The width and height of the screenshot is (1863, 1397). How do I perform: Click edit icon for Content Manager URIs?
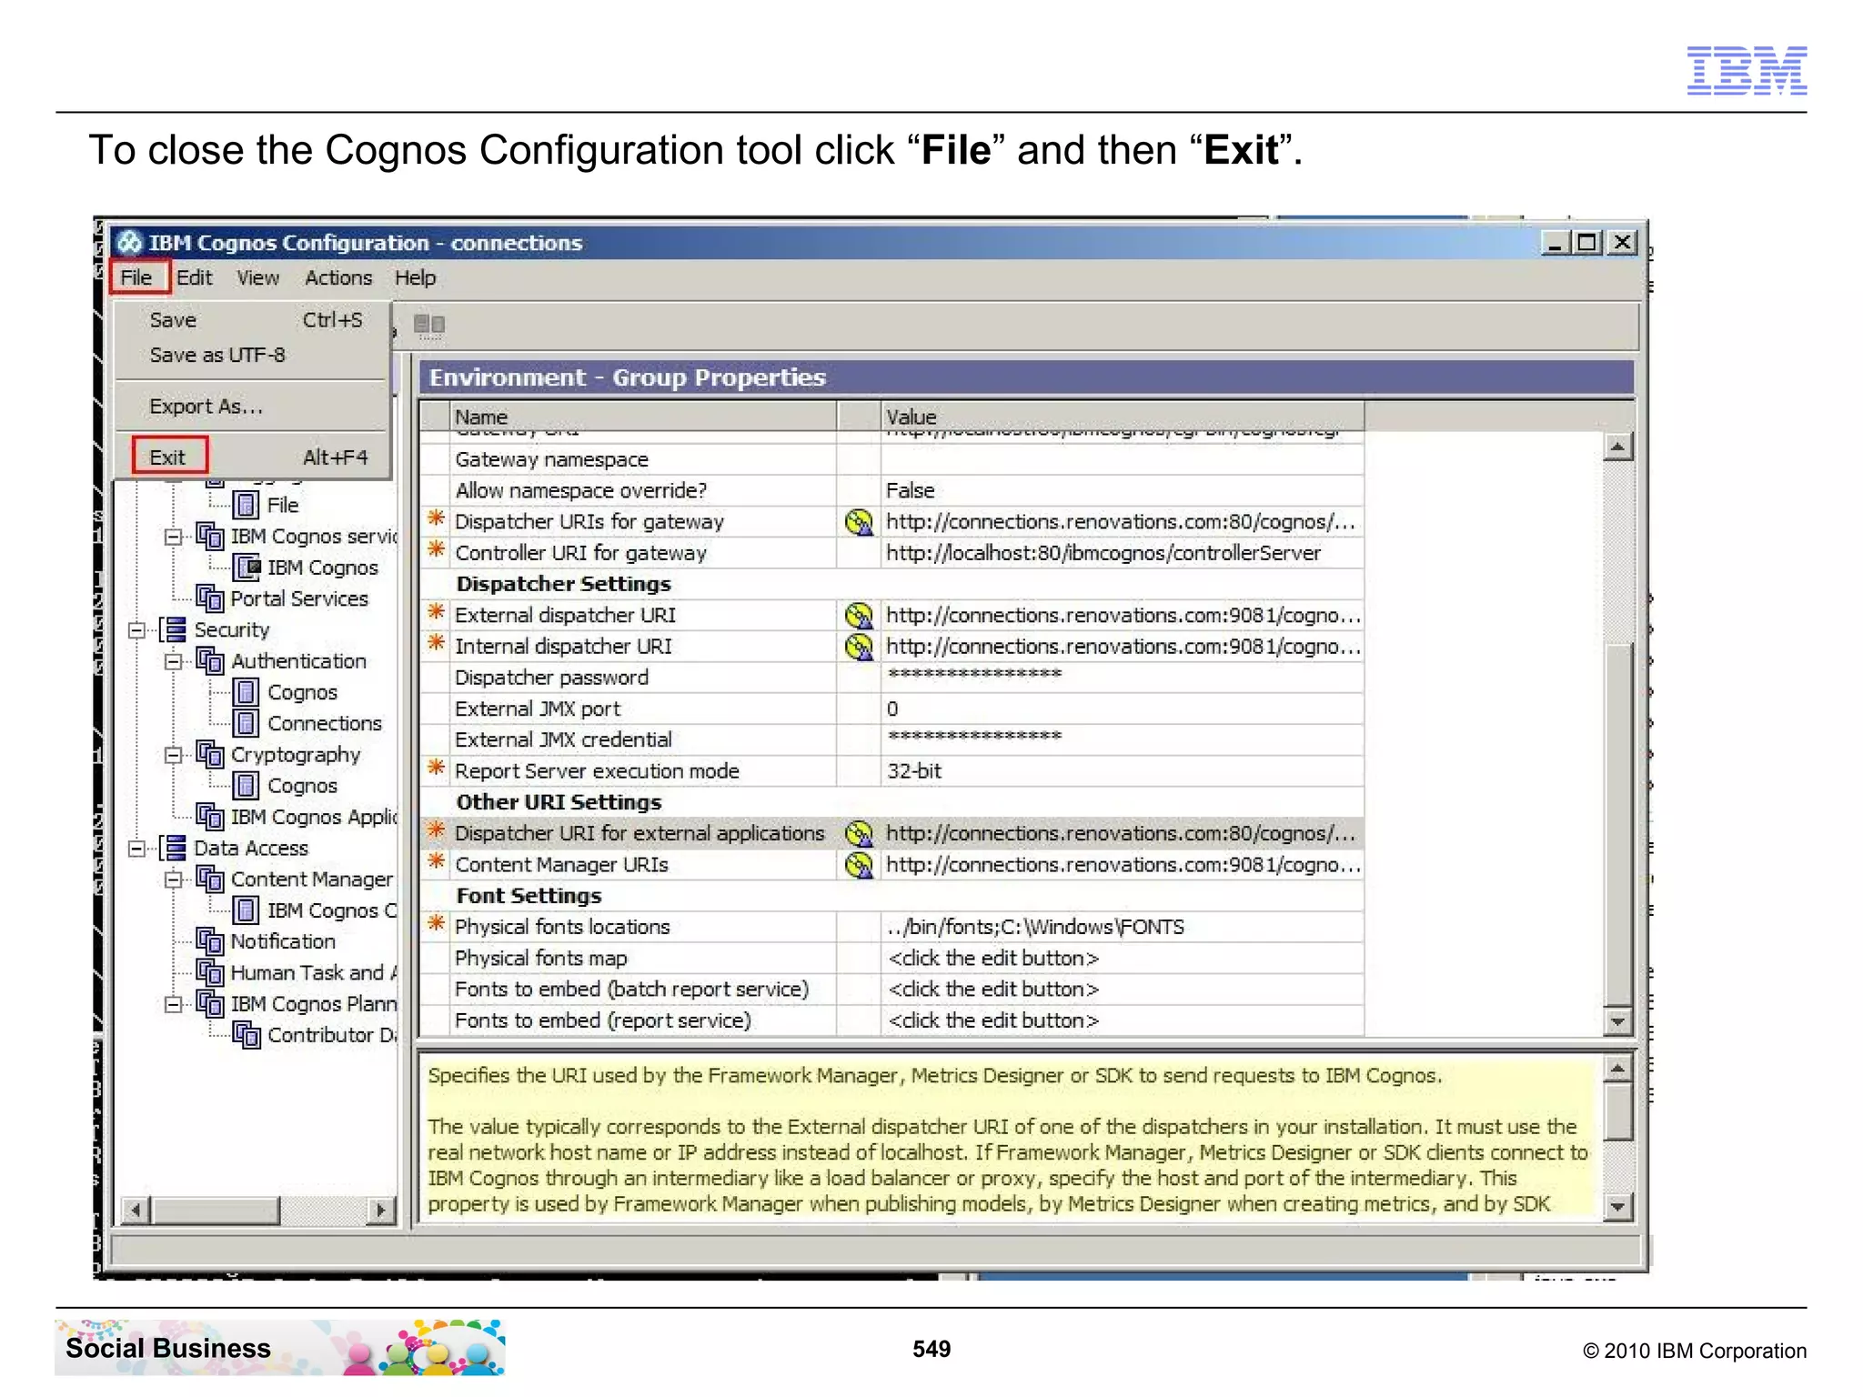(859, 865)
